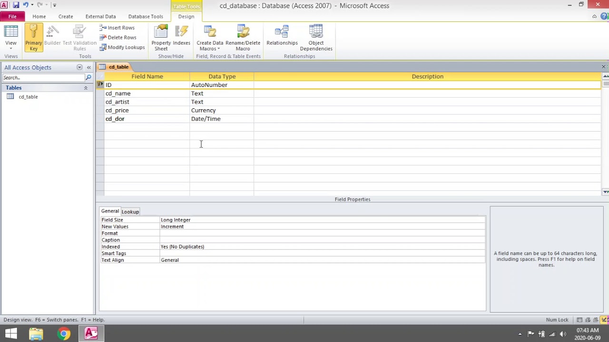This screenshot has height=342, width=609.
Task: Click the empty Format property box
Action: (x=322, y=233)
